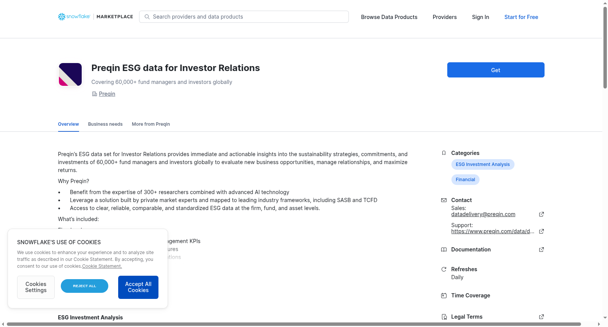Select the Overview tab
This screenshot has height=327, width=608.
click(x=68, y=124)
